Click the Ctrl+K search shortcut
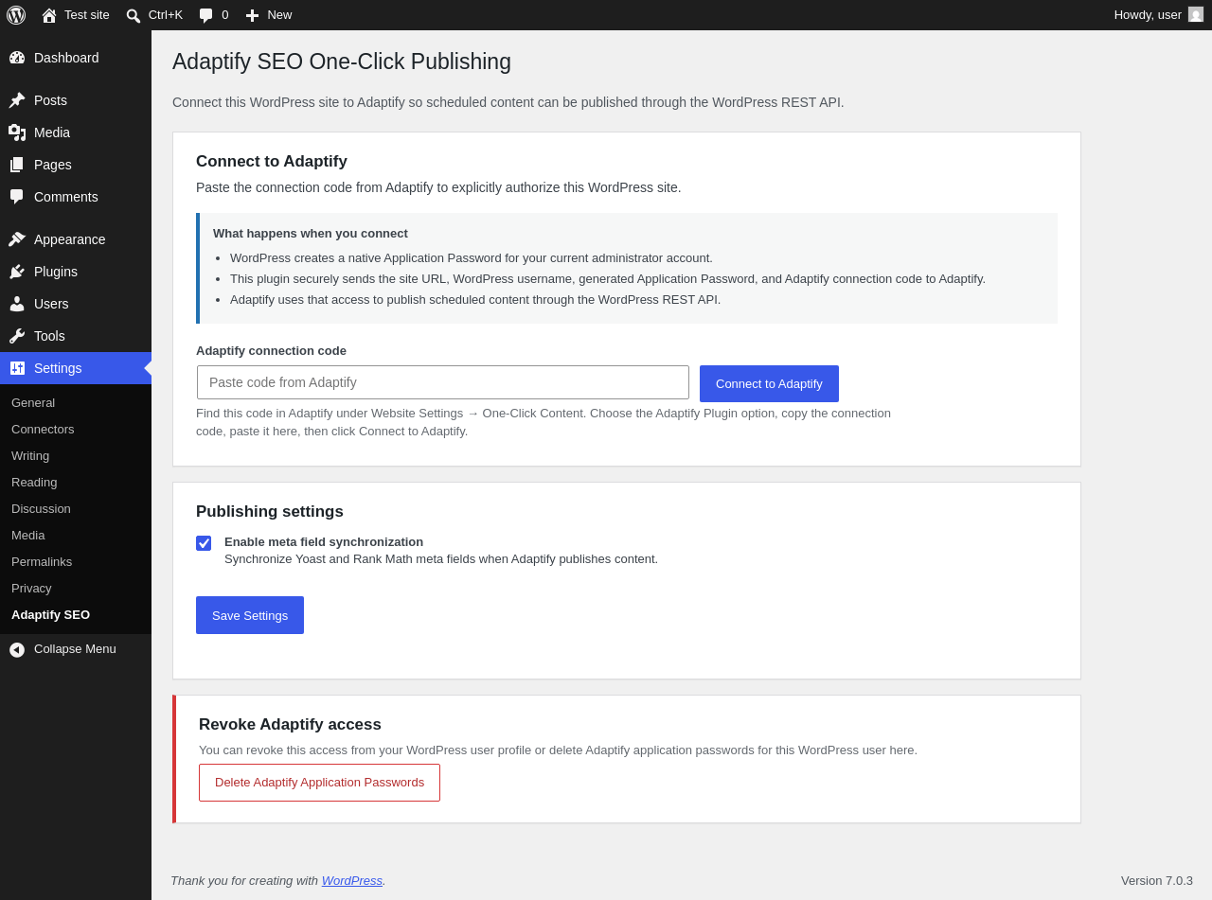Image resolution: width=1212 pixels, height=900 pixels. point(154,15)
